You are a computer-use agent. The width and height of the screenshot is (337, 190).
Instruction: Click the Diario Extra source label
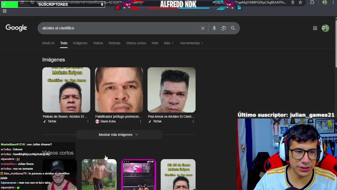click(105, 121)
